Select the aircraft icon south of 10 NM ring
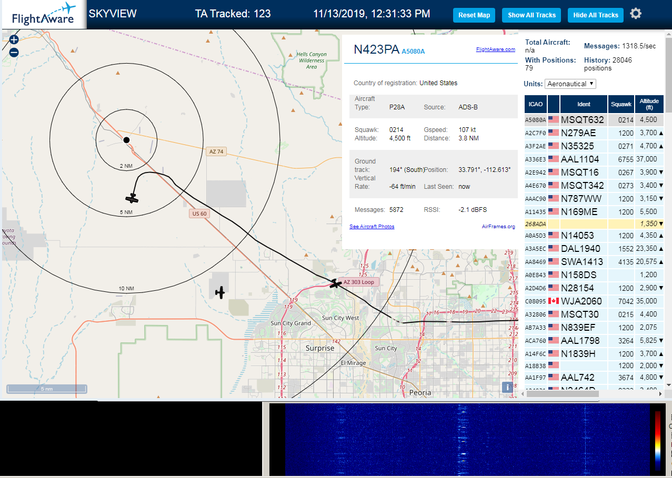 point(220,292)
